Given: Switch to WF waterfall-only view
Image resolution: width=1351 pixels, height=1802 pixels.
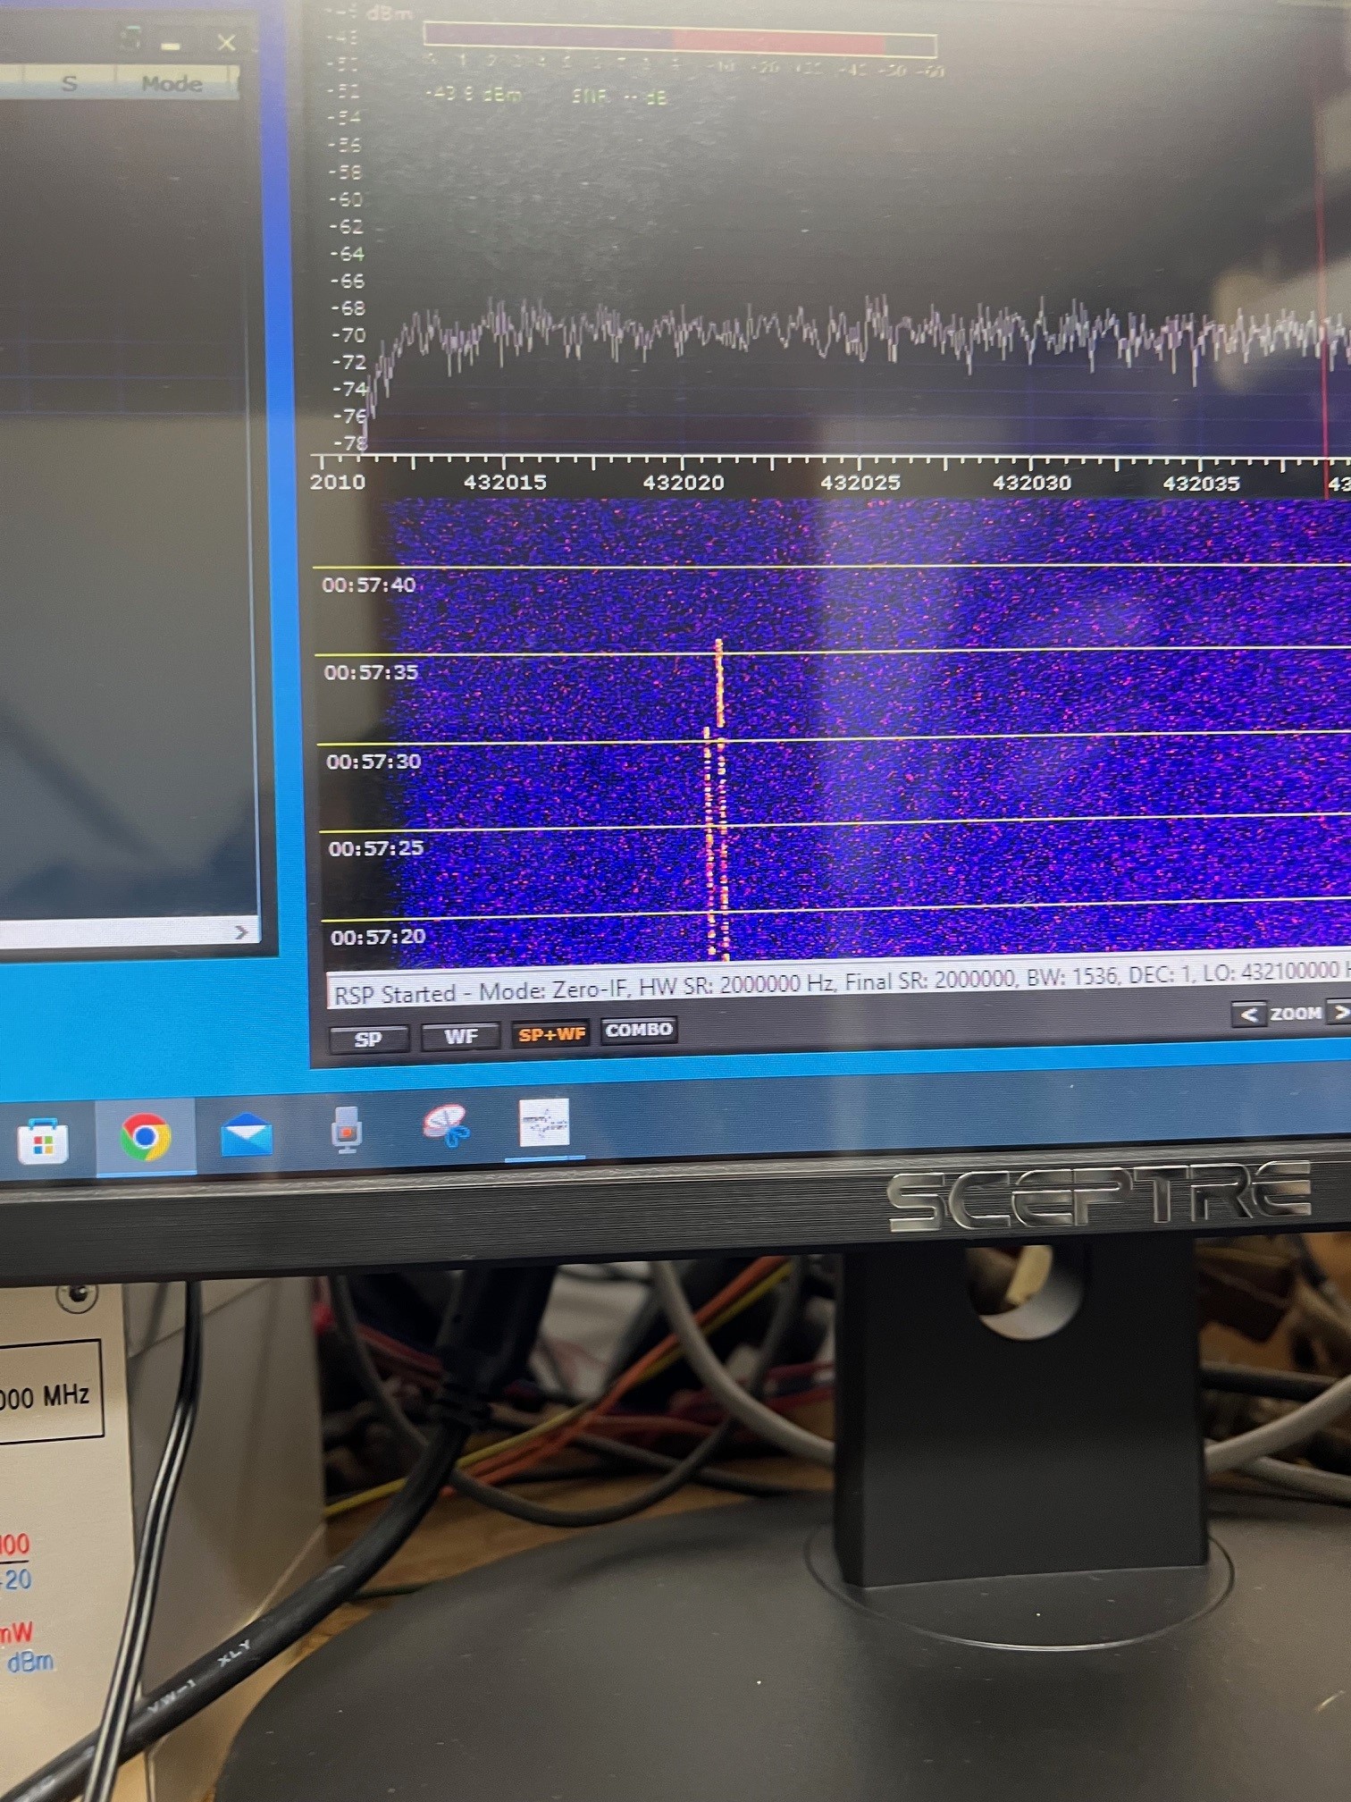Looking at the screenshot, I should [461, 1036].
